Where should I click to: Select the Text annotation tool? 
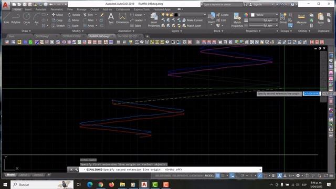click(111, 18)
